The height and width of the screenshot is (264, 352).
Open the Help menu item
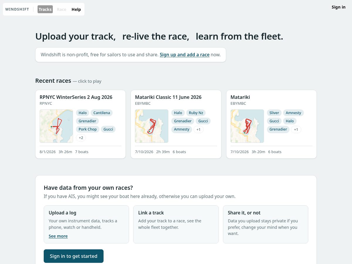[76, 9]
